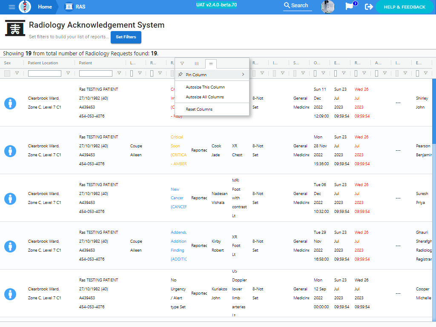Click Kuriakos John cell

(219, 293)
